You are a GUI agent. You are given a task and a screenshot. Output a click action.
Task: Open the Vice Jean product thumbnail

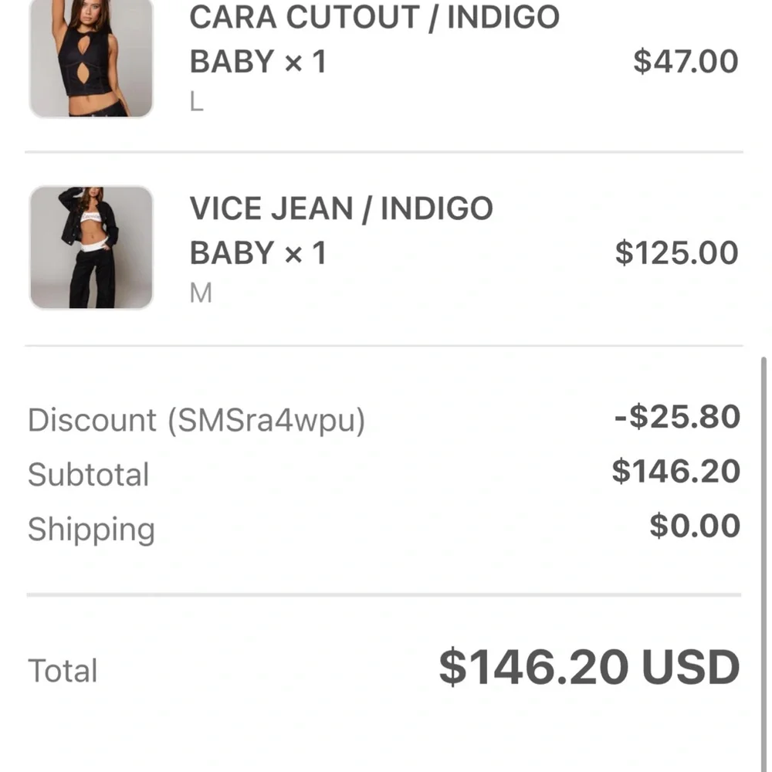pyautogui.click(x=91, y=247)
